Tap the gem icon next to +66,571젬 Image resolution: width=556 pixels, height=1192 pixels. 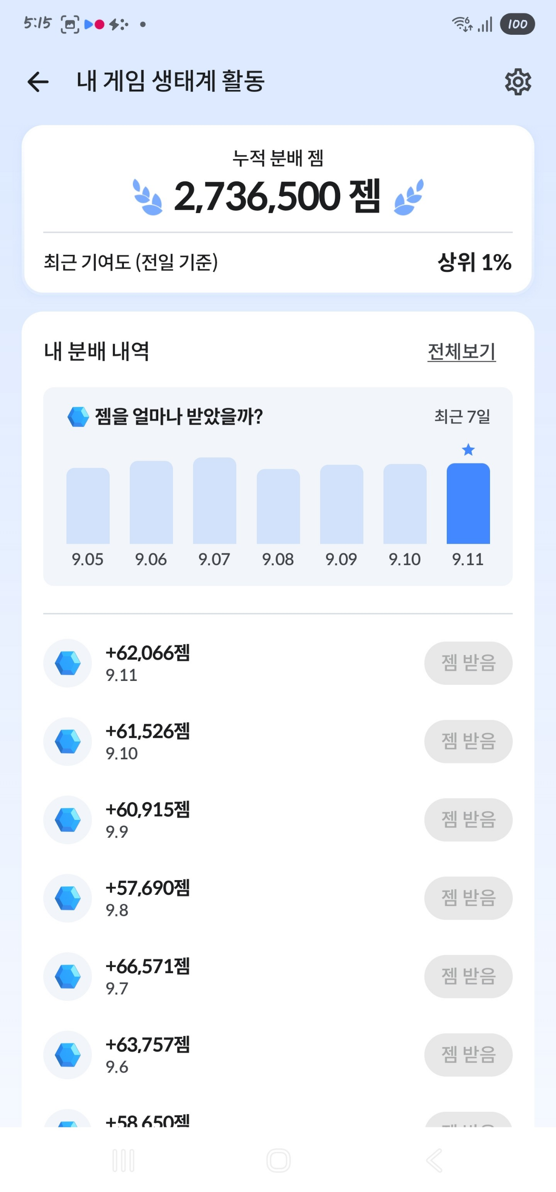tap(68, 976)
